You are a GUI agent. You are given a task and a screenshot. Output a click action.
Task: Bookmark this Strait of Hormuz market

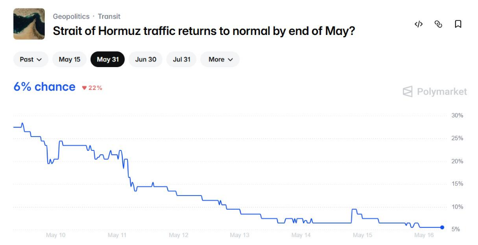coord(458,24)
